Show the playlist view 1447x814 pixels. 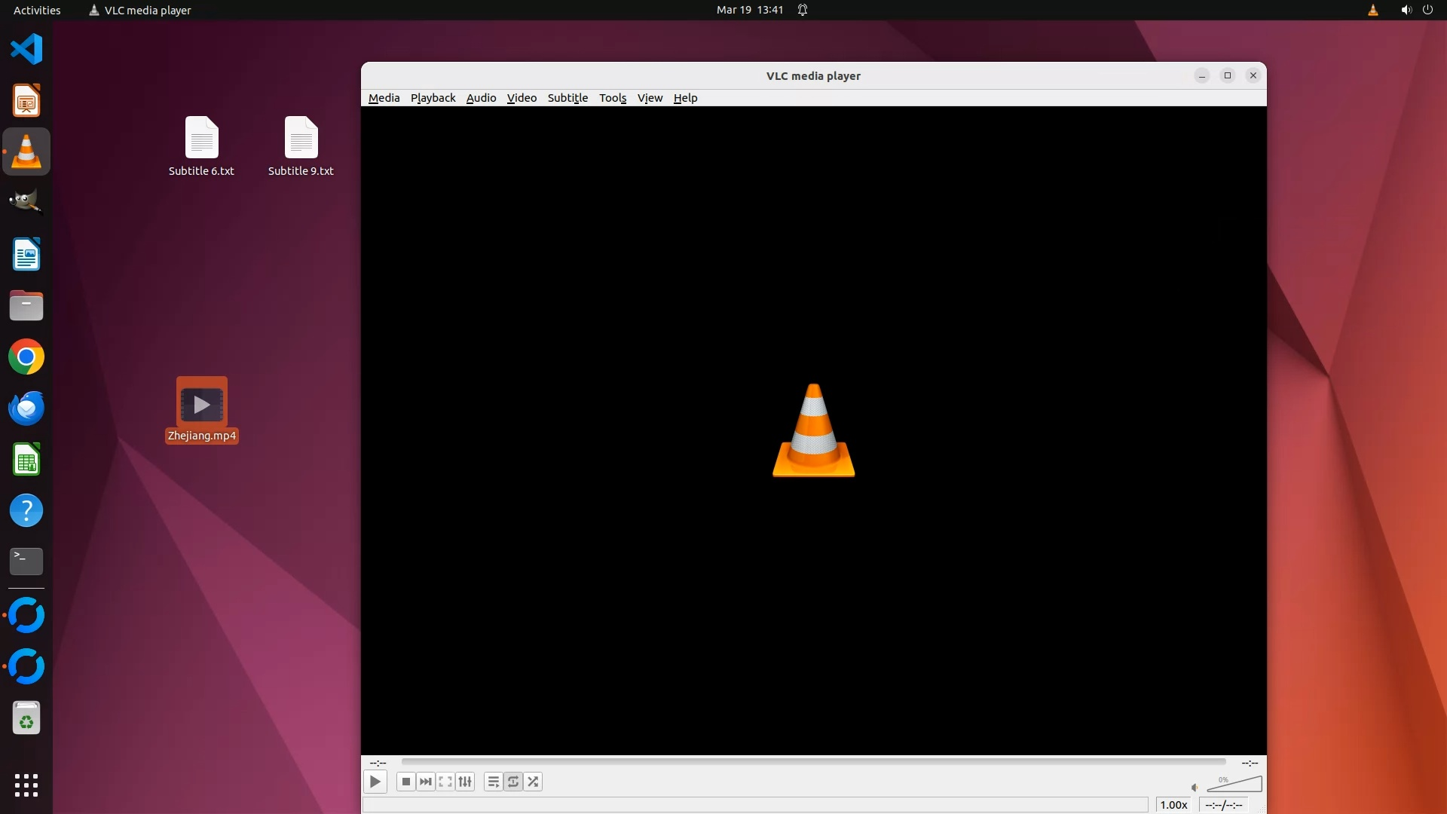point(493,782)
